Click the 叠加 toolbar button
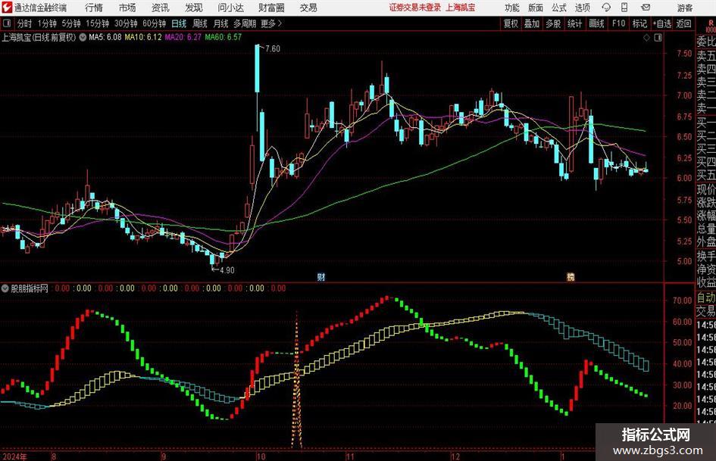The width and height of the screenshot is (716, 461). [x=532, y=23]
